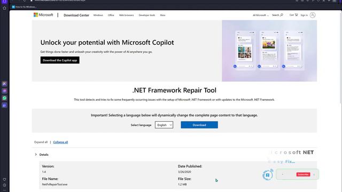Image resolution: width=342 pixels, height=192 pixels.
Task: Click Expand all
Action: [x=41, y=142]
